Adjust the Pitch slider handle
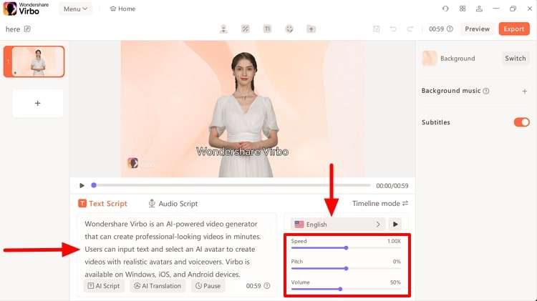 tap(347, 269)
